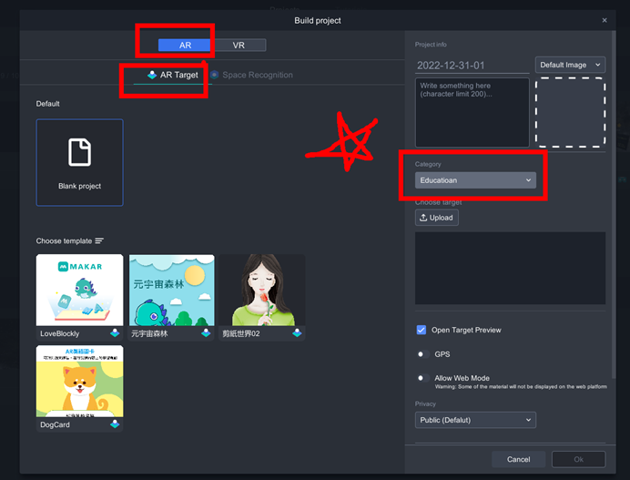The image size is (630, 480).
Task: Uncheck Open Target Preview checkbox
Action: point(421,330)
